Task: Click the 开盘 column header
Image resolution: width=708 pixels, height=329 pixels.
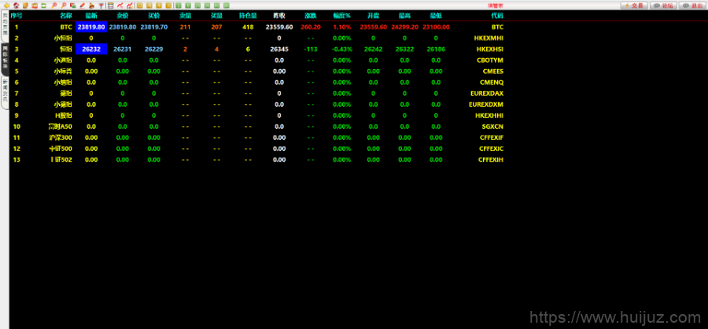Action: 373,16
